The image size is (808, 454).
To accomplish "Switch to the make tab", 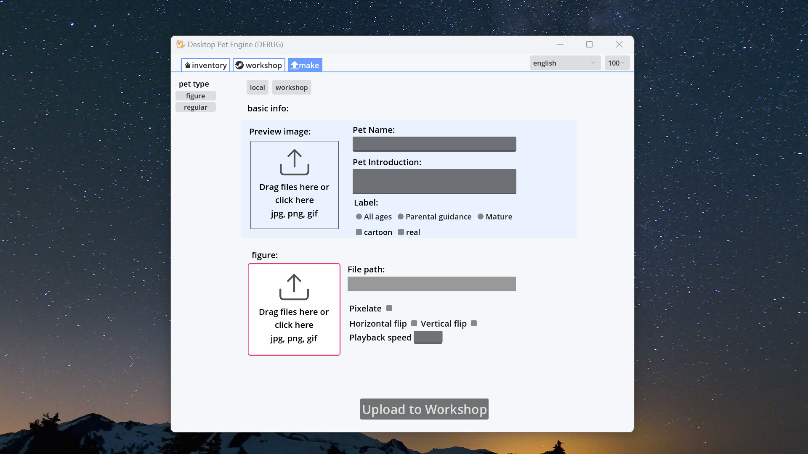I will 305,65.
